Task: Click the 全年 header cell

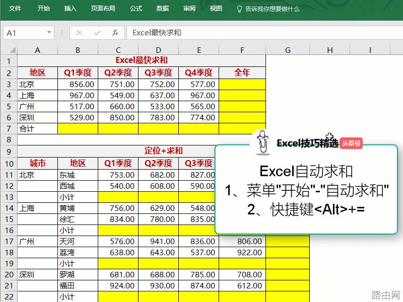Action: pos(242,72)
